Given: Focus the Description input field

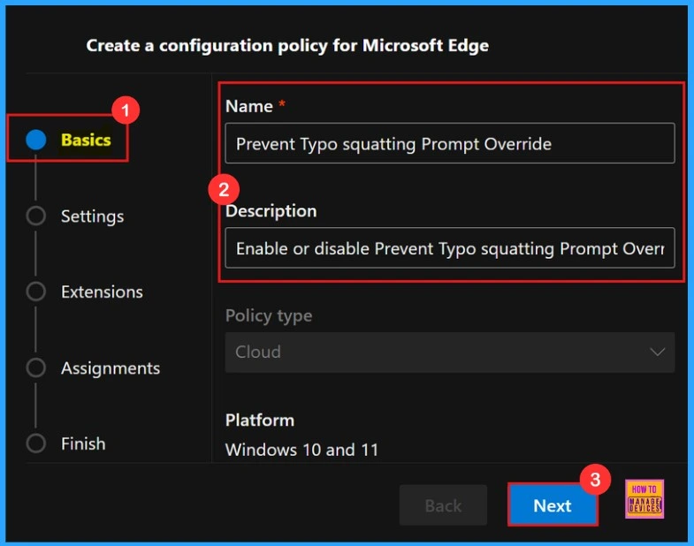Looking at the screenshot, I should pos(450,247).
